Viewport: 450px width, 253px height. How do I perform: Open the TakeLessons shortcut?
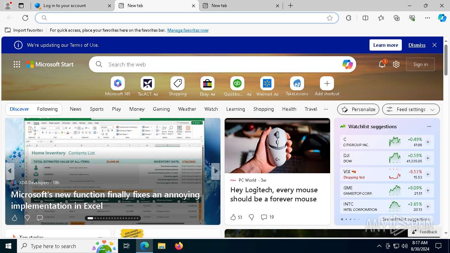pyautogui.click(x=297, y=86)
